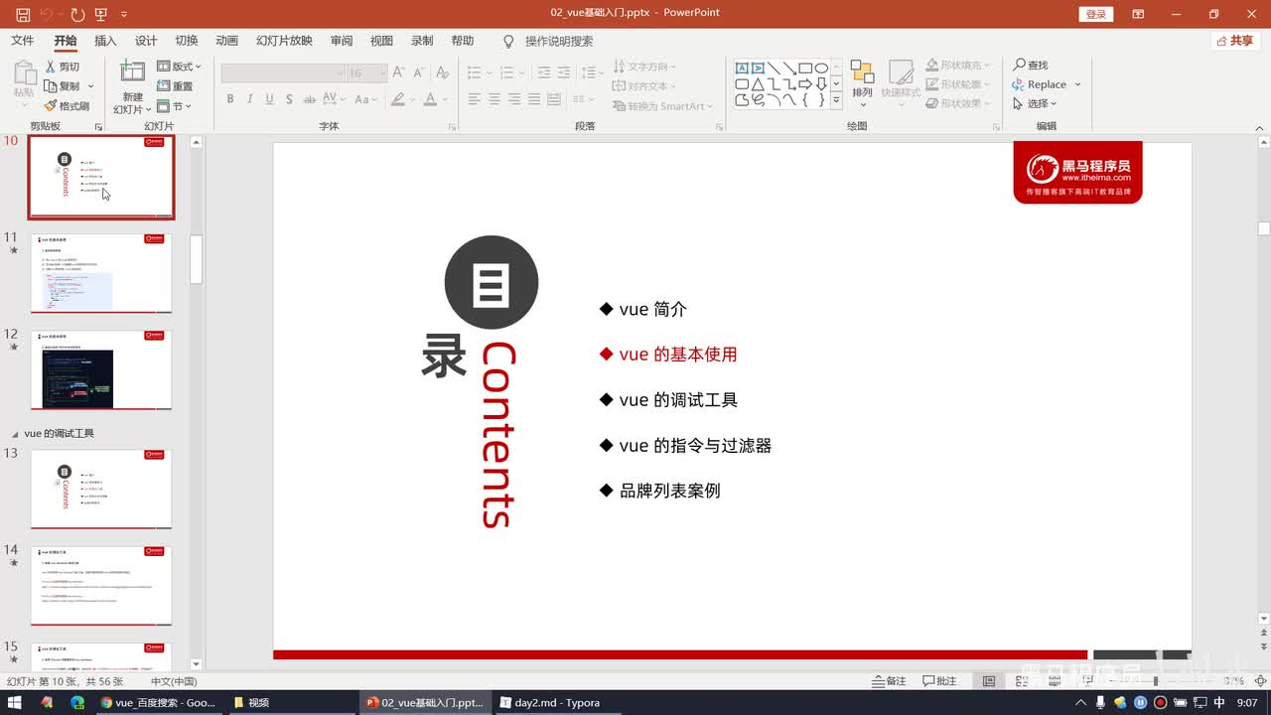Viewport: 1271px width, 715px height.
Task: Open the font name combo box
Action: pyautogui.click(x=282, y=73)
